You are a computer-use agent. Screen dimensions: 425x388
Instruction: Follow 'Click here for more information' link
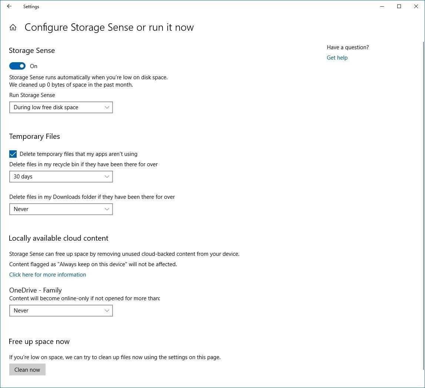tap(48, 275)
